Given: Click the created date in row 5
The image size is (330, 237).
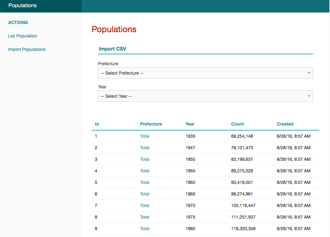Looking at the screenshot, I should click(x=294, y=182).
